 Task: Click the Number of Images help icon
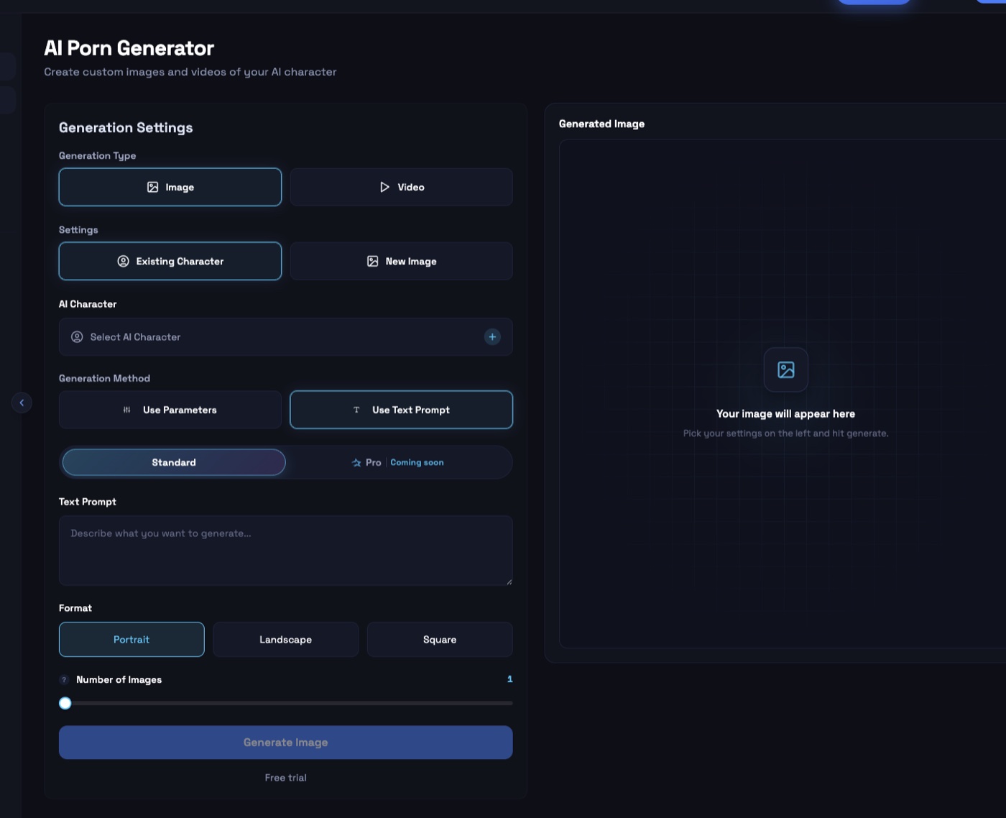(x=64, y=680)
